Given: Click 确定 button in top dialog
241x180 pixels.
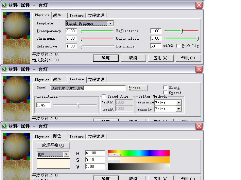Looking at the screenshot, I should [x=106, y=58].
